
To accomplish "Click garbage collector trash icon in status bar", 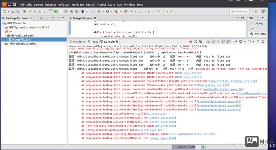I will [x=203, y=147].
